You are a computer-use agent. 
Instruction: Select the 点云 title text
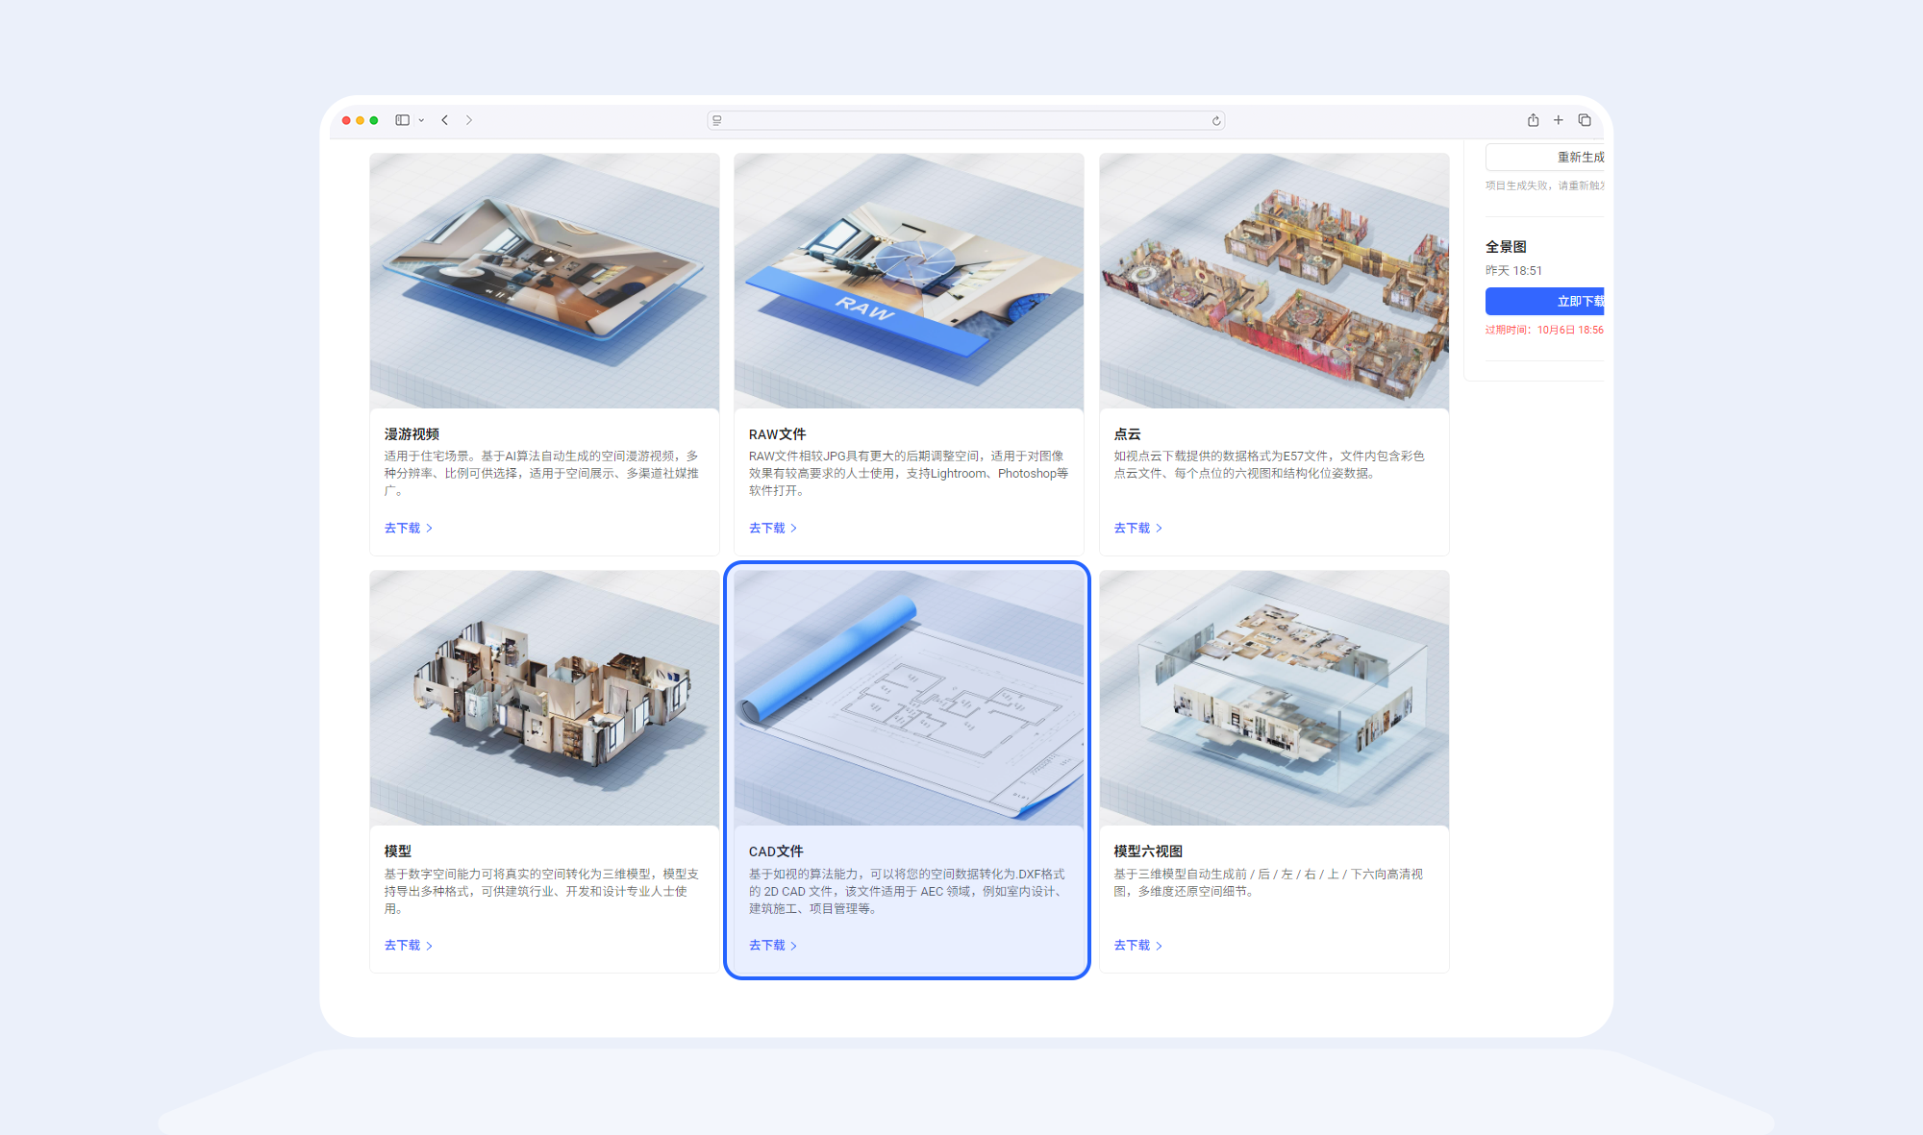click(x=1127, y=434)
